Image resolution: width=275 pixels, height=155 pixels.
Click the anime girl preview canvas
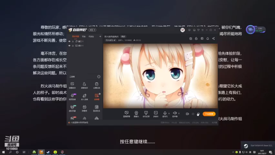[160, 76]
